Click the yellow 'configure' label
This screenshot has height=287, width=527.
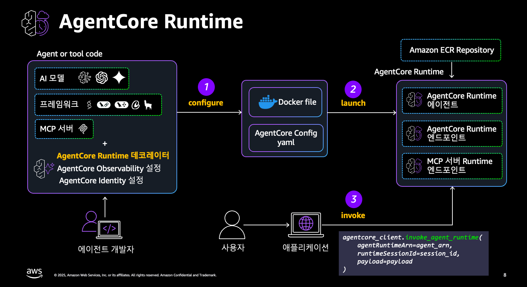[206, 103]
